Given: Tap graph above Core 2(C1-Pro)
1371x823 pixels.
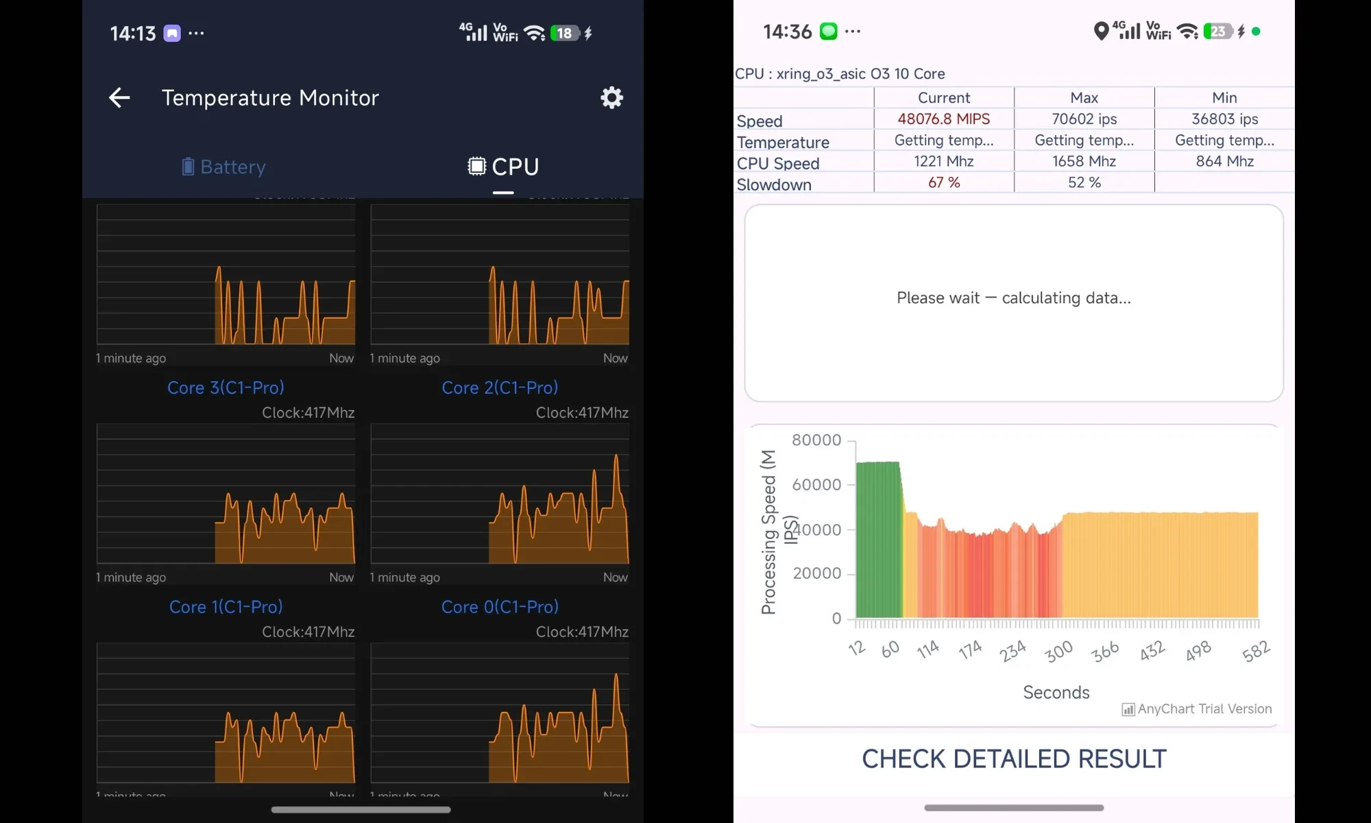Looking at the screenshot, I should (x=500, y=274).
